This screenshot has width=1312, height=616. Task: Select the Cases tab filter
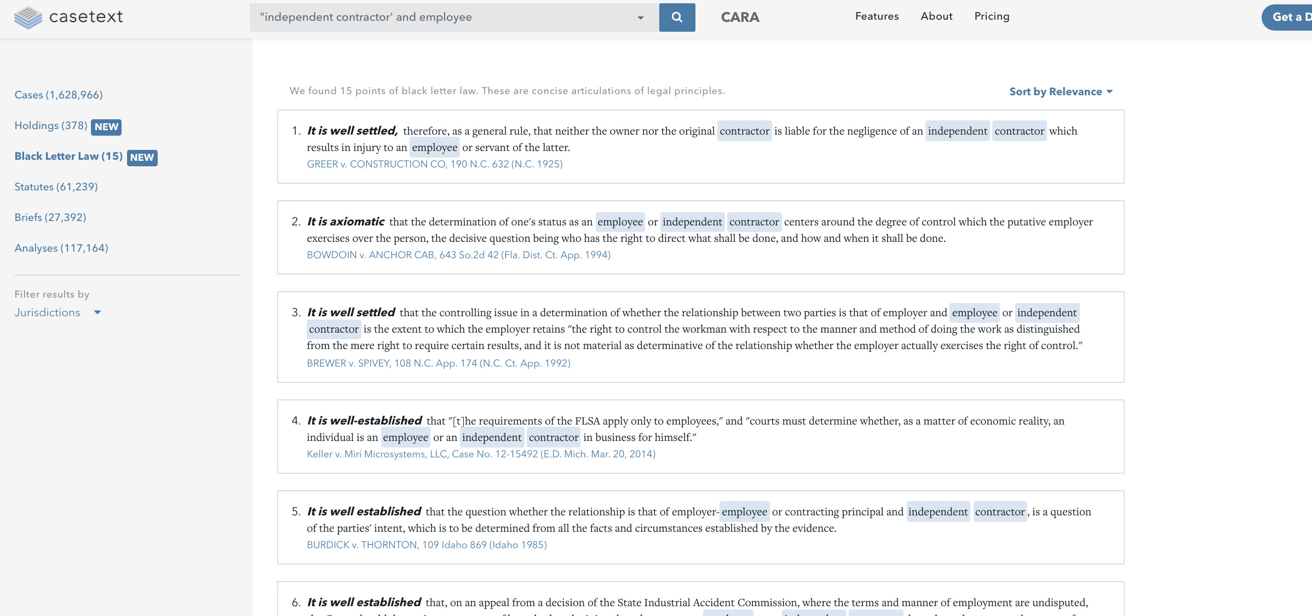pos(57,94)
